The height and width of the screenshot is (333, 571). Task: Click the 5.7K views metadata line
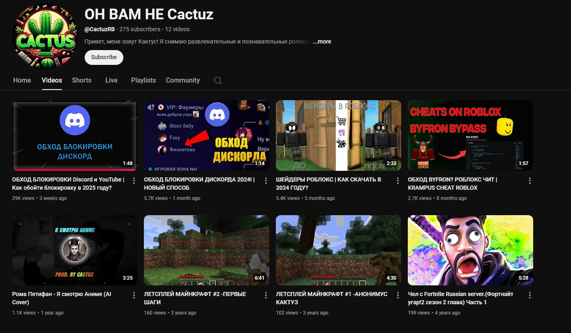tap(172, 198)
